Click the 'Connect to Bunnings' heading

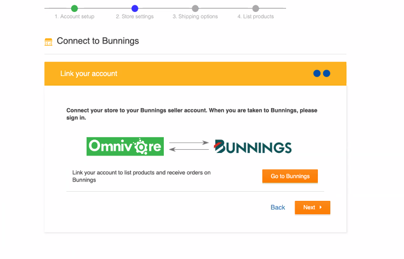97,41
